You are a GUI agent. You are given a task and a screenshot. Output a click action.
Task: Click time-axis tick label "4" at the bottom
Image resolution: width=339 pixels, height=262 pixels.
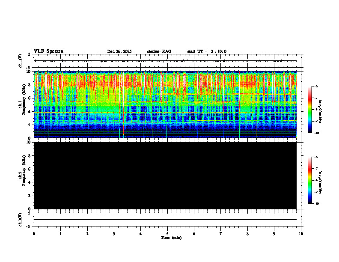click(140, 234)
